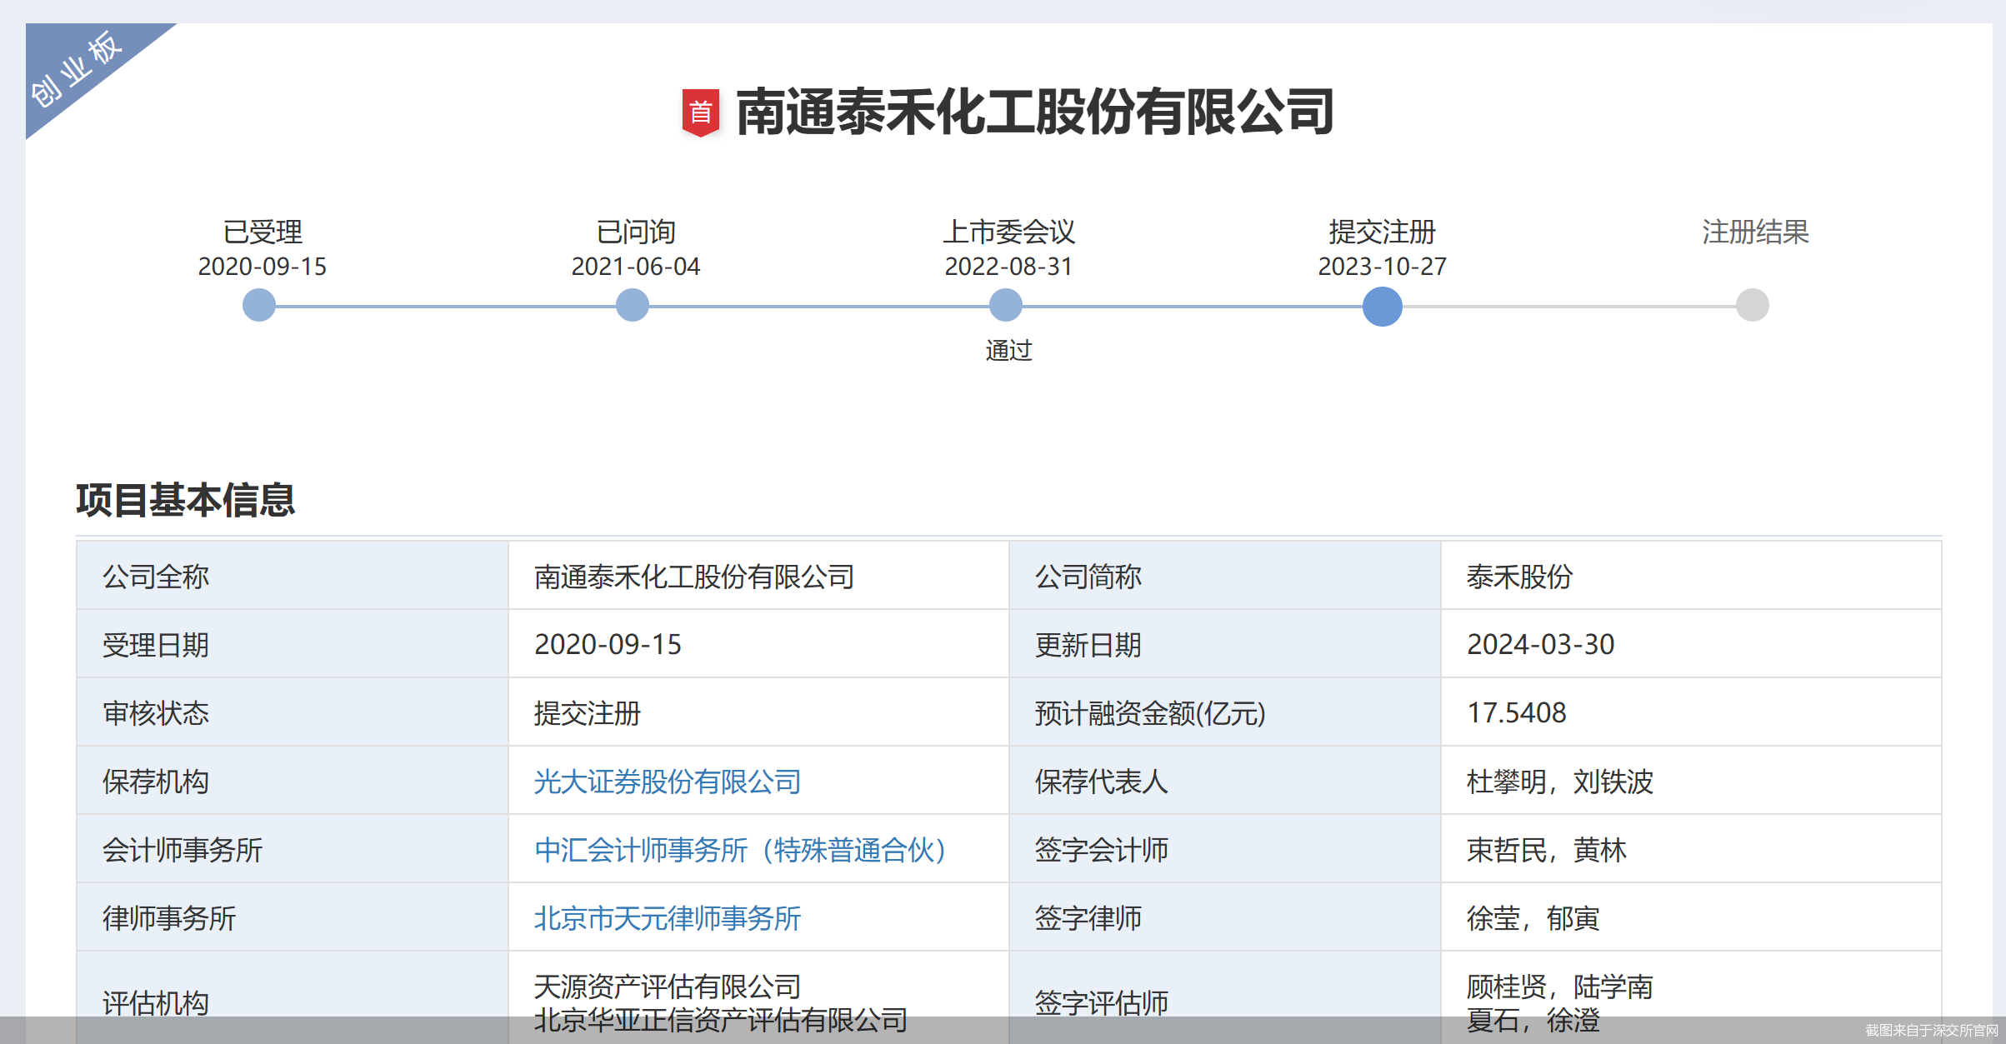Screen dimensions: 2006x1044
Task: Click the 已受理 timeline node
Action: coord(259,305)
